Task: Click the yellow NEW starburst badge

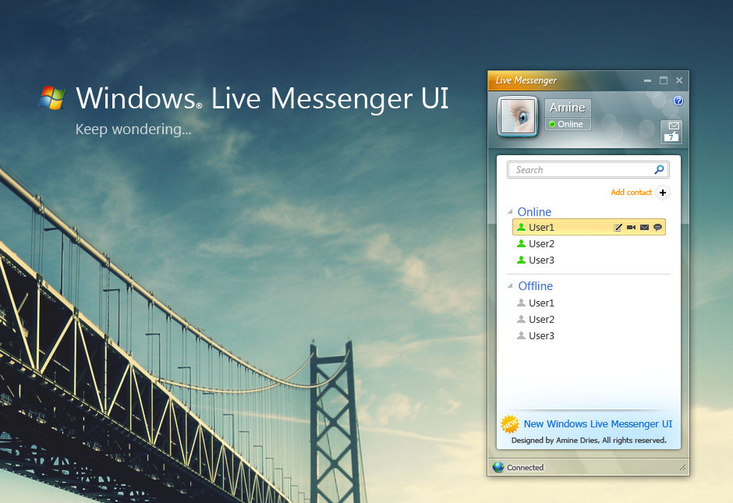Action: 510,424
